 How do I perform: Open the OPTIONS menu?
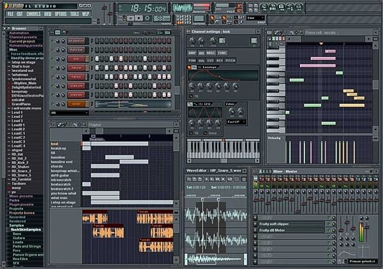[x=61, y=14]
